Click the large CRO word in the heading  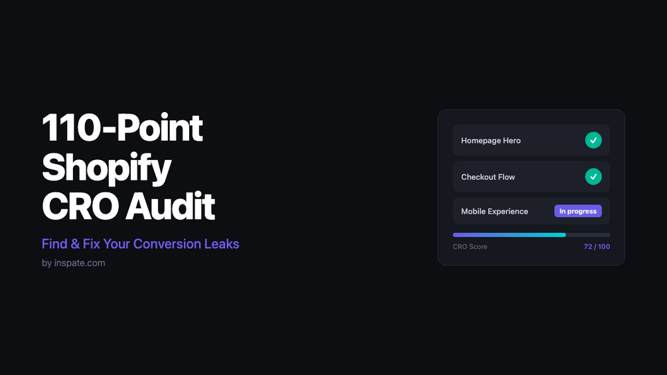tap(80, 206)
